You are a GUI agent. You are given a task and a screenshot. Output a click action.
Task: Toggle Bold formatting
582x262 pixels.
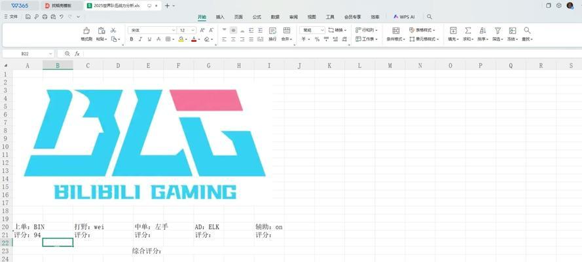(x=132, y=39)
